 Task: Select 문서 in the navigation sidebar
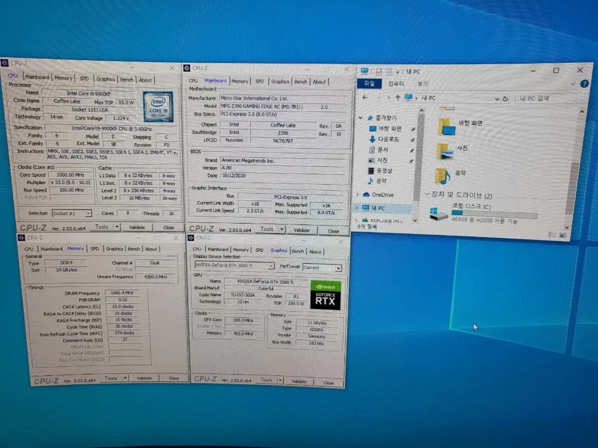(x=379, y=150)
